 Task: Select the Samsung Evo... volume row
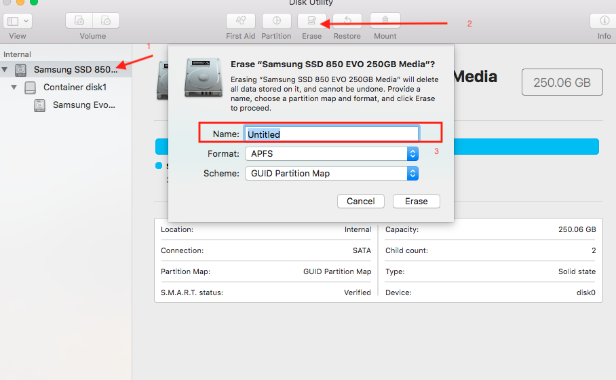[x=66, y=105]
